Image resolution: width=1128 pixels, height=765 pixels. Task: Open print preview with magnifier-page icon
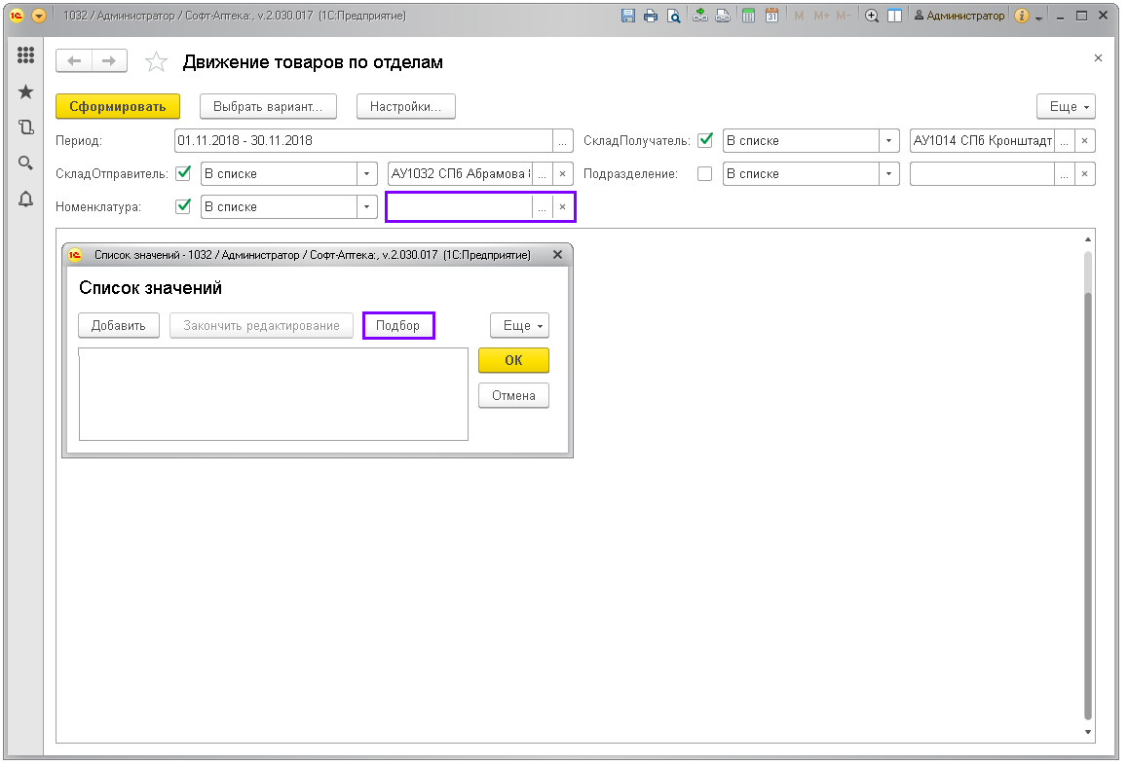672,17
